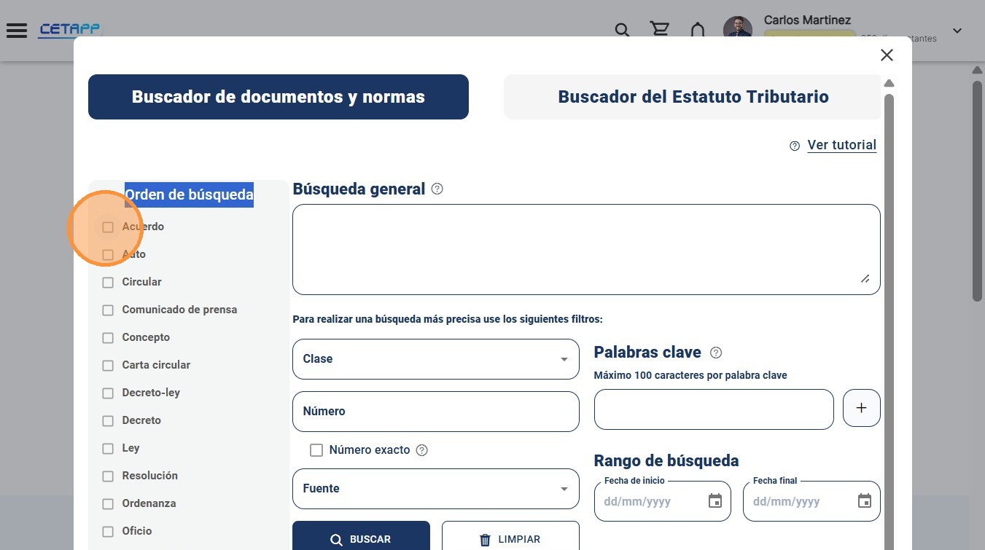
Task: Click the magnifier search icon in header
Action: point(622,31)
